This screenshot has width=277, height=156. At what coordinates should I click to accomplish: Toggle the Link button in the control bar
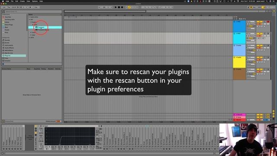pos(4,7)
